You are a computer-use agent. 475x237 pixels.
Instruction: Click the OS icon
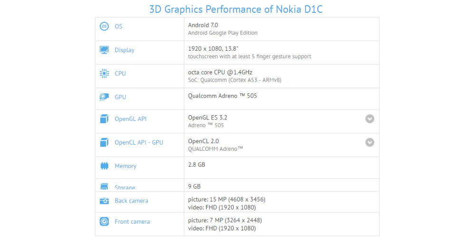coord(104,26)
